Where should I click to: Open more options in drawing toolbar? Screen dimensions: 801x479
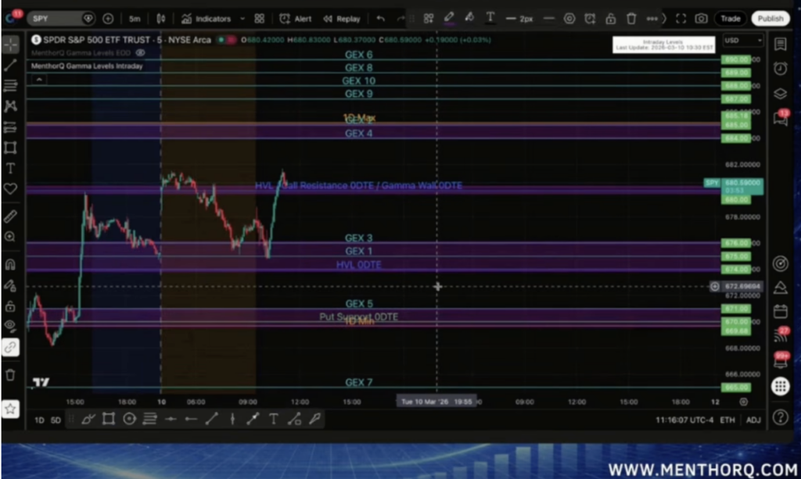(x=652, y=19)
